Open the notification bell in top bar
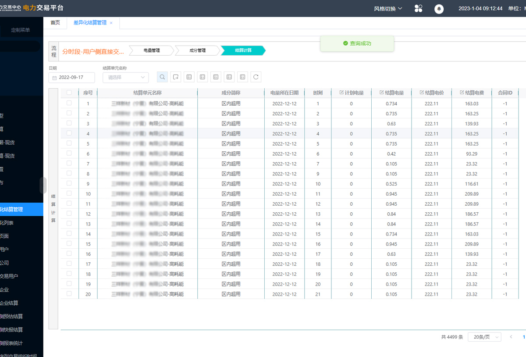 pyautogui.click(x=439, y=9)
